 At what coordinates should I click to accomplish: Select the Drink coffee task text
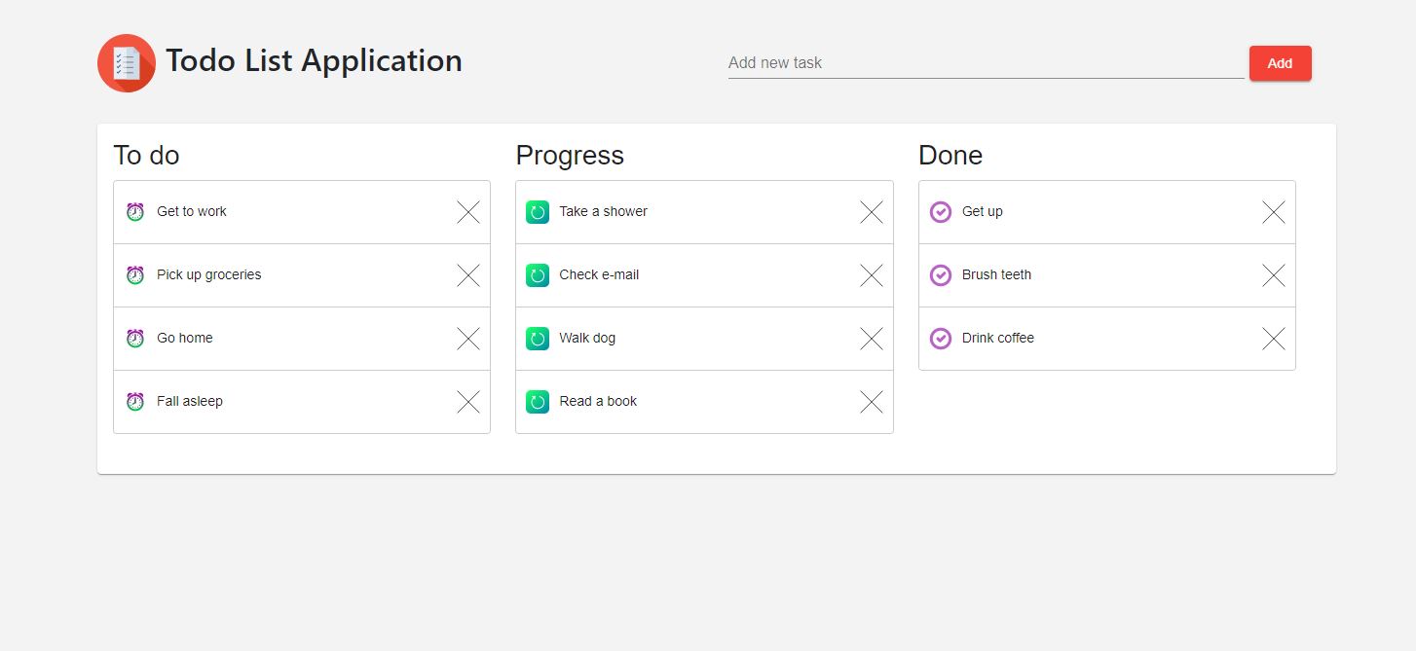click(998, 338)
